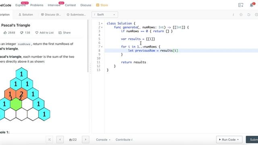Collapse code fold arrow on line 2
This screenshot has width=258, height=145.
102,27
